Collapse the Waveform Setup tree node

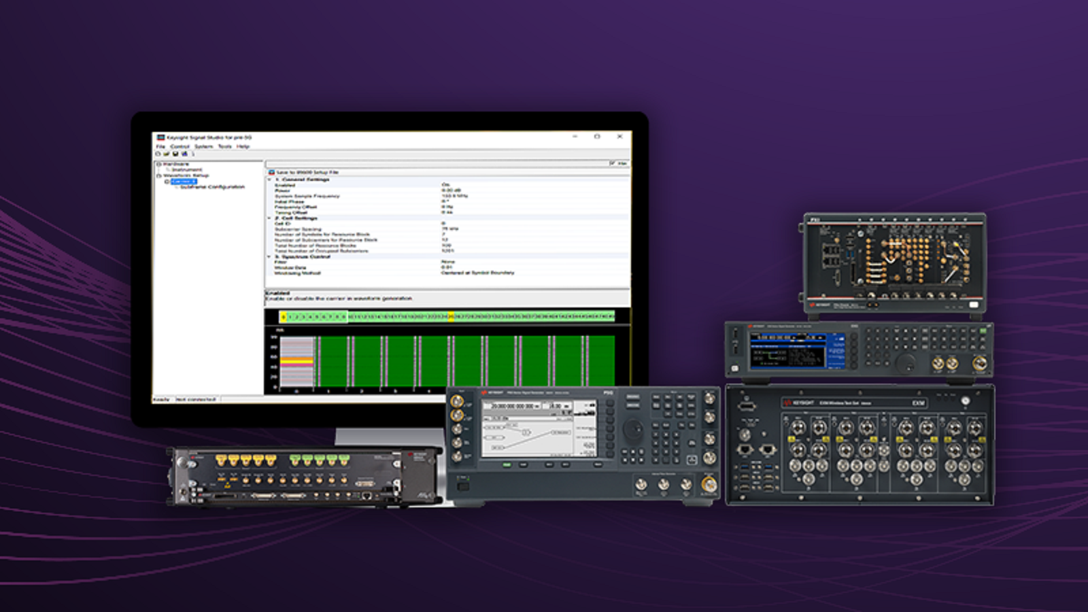pos(158,175)
